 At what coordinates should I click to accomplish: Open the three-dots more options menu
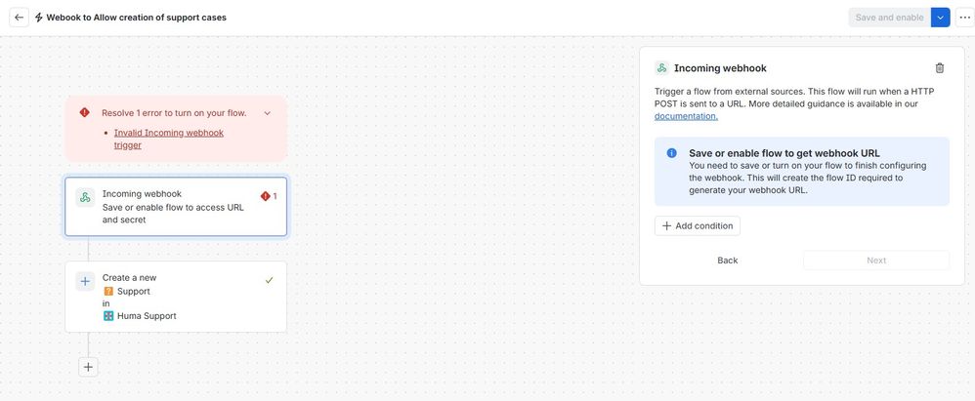click(x=964, y=18)
